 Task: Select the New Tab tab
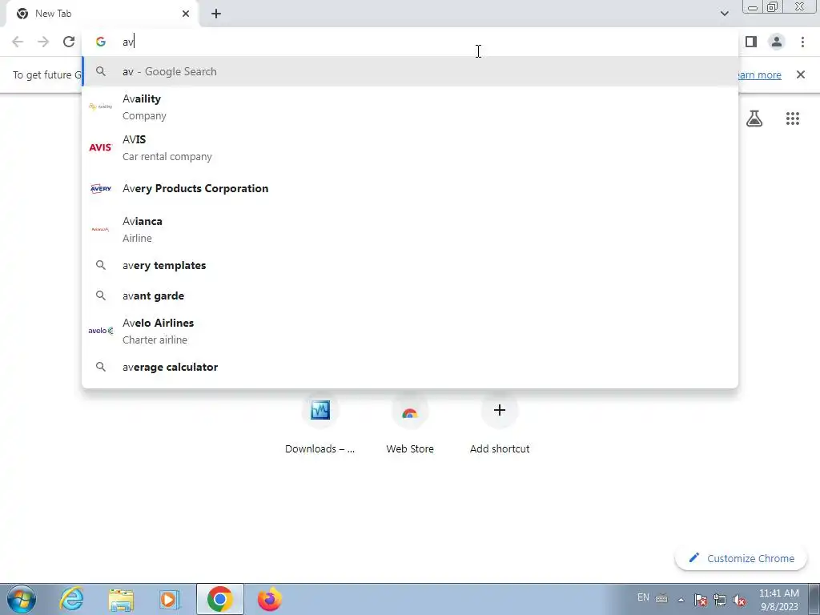pos(102,14)
